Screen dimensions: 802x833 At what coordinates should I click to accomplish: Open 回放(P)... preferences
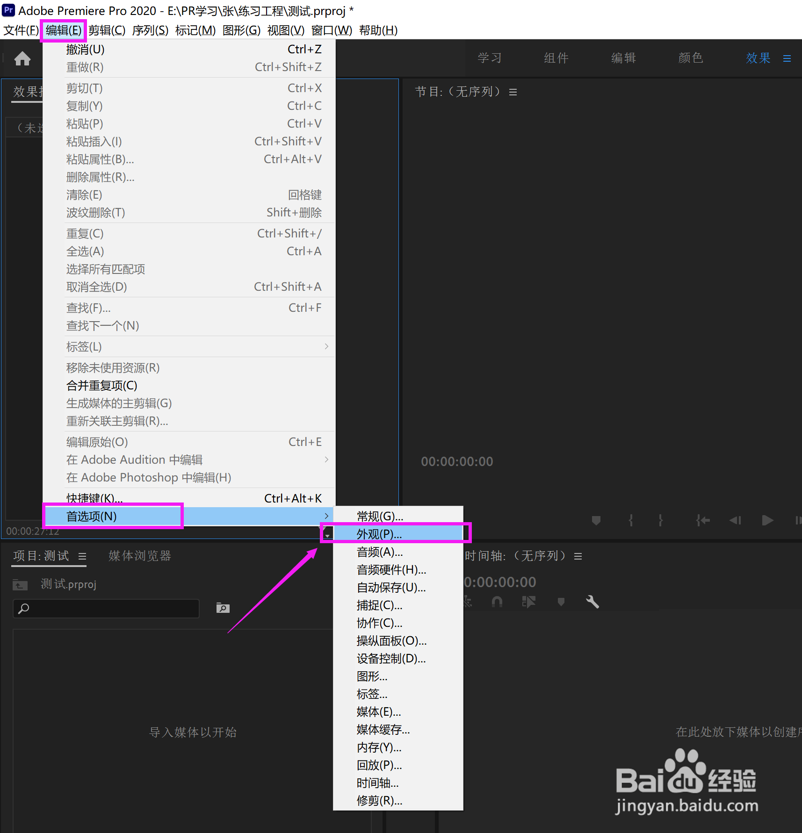pyautogui.click(x=398, y=765)
